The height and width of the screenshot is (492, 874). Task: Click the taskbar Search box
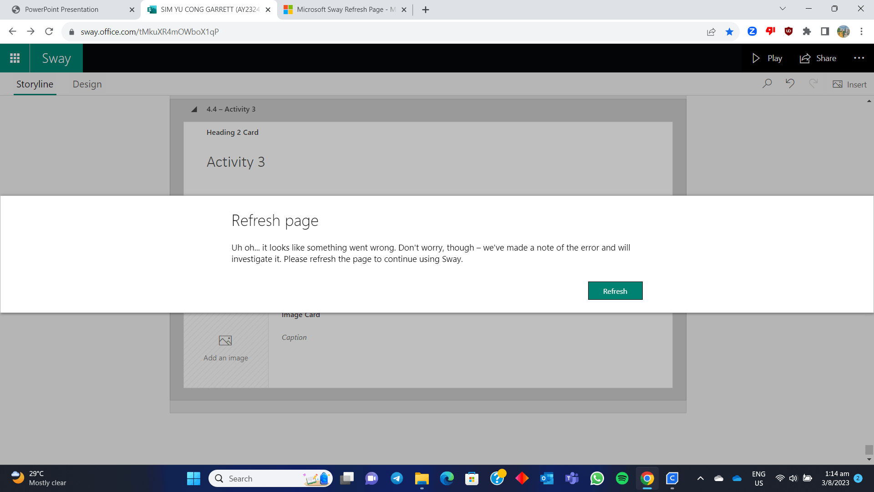coord(270,478)
